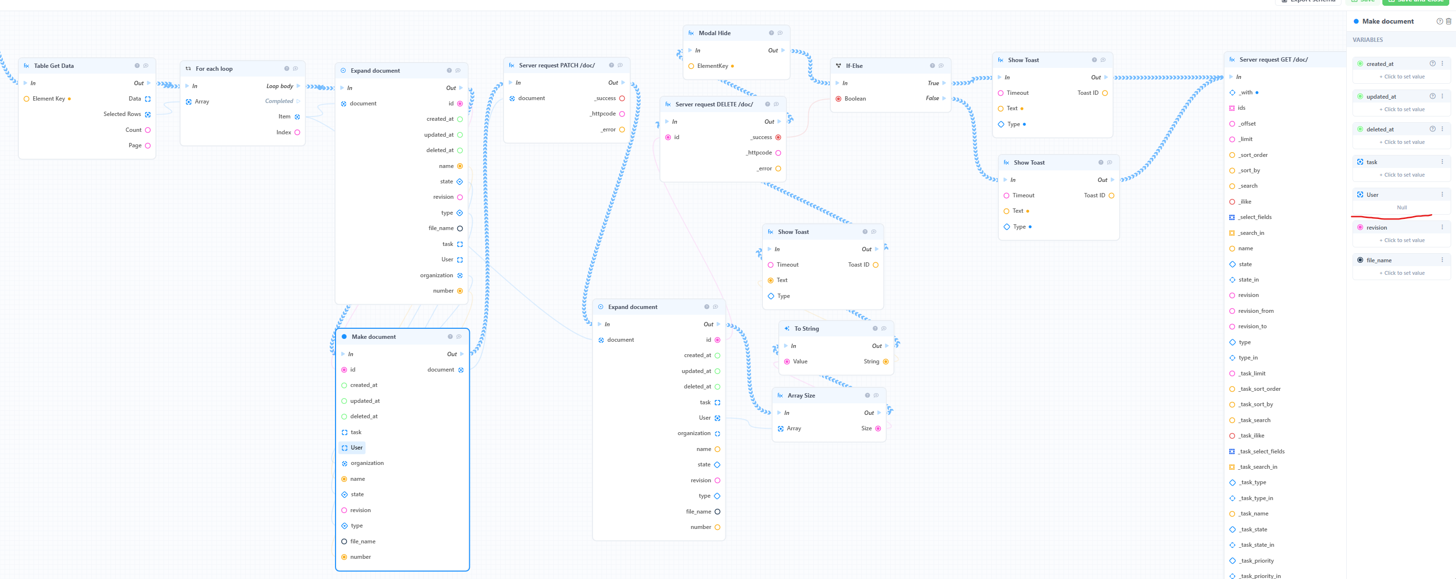Open help for Make document in side panel
1456x579 pixels.
coord(1440,22)
